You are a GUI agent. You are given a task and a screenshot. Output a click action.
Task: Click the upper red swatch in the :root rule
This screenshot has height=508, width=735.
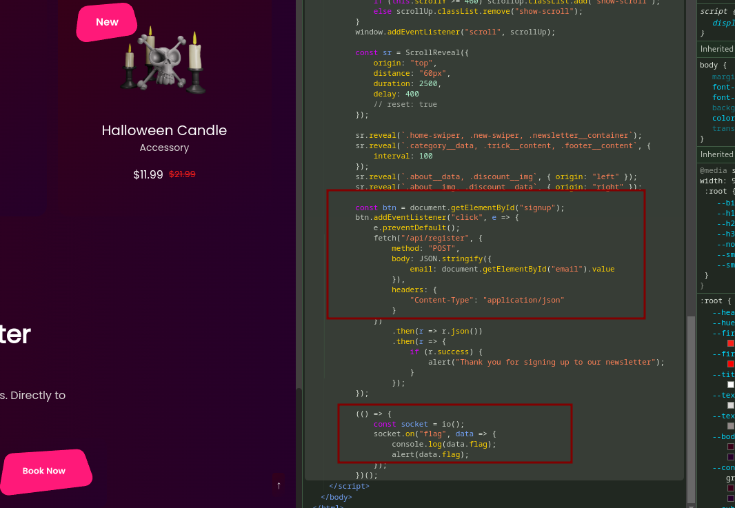click(x=730, y=343)
